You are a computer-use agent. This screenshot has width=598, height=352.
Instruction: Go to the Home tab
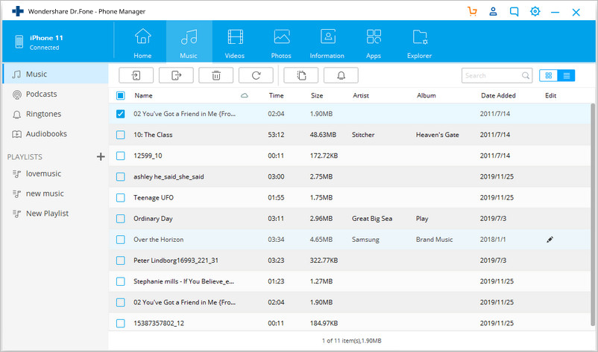pyautogui.click(x=142, y=42)
